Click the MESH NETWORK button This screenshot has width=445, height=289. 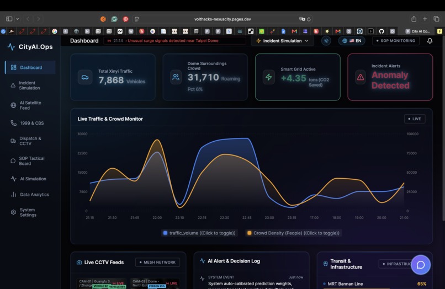[157, 263]
